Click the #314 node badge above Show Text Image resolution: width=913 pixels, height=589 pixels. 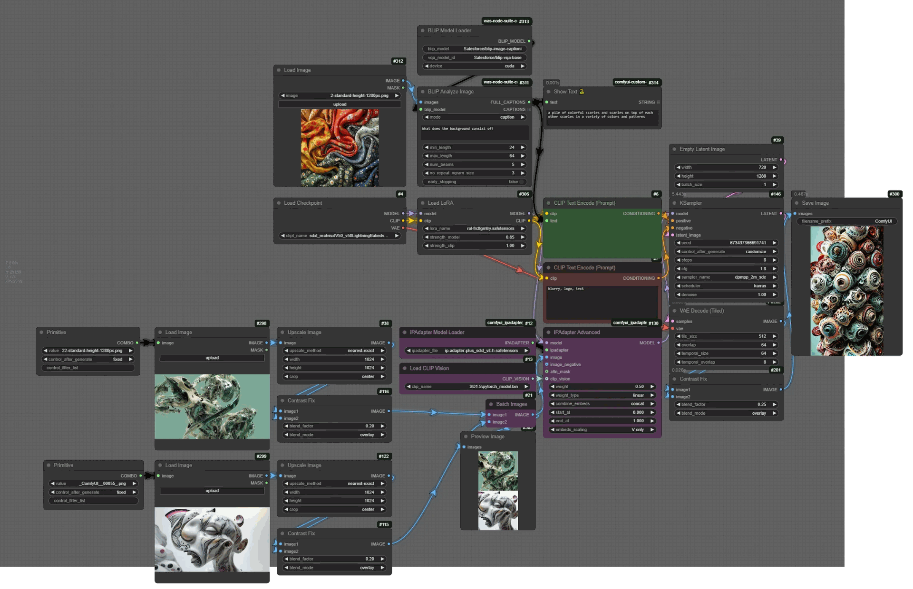(653, 83)
